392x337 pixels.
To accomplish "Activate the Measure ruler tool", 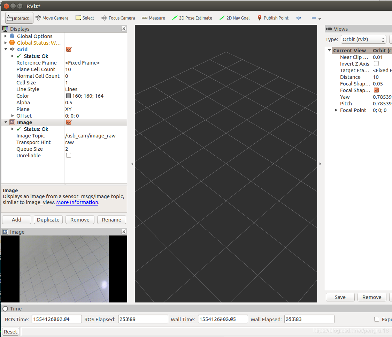I will 154,18.
